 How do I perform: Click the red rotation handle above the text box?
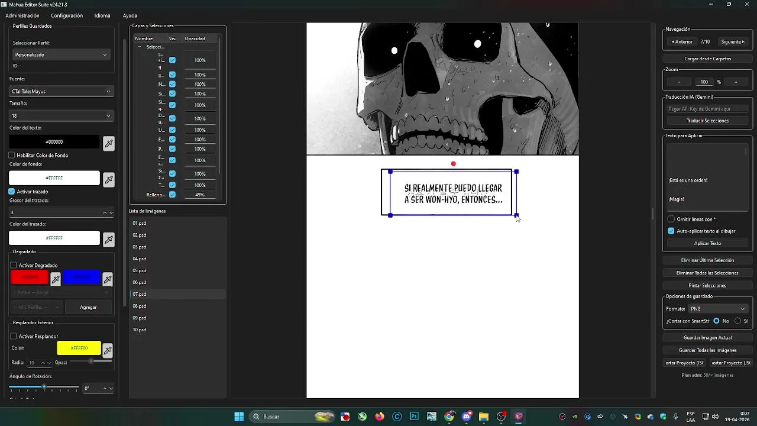[x=454, y=164]
